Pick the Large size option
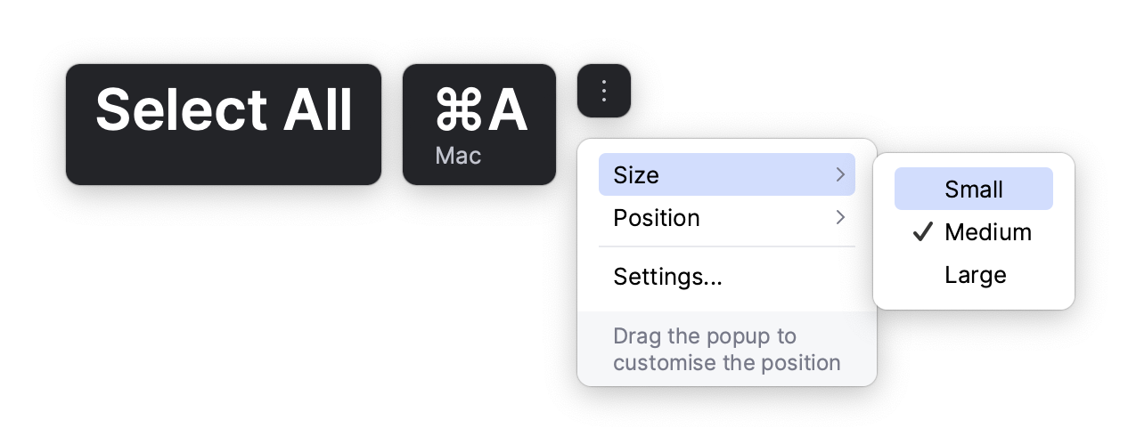This screenshot has width=1128, height=436. [x=975, y=275]
